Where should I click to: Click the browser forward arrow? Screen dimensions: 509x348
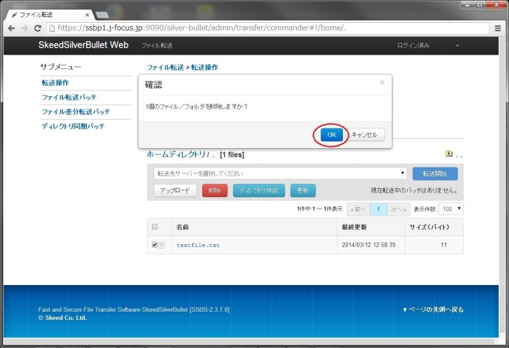[24, 28]
